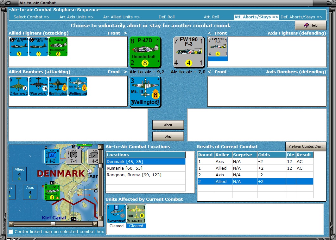Click the DENMARK label on map
Image resolution: width=336 pixels, height=240 pixels.
[61, 173]
